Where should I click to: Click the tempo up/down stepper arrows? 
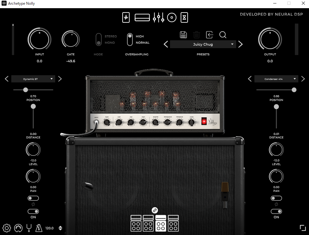tap(60, 228)
